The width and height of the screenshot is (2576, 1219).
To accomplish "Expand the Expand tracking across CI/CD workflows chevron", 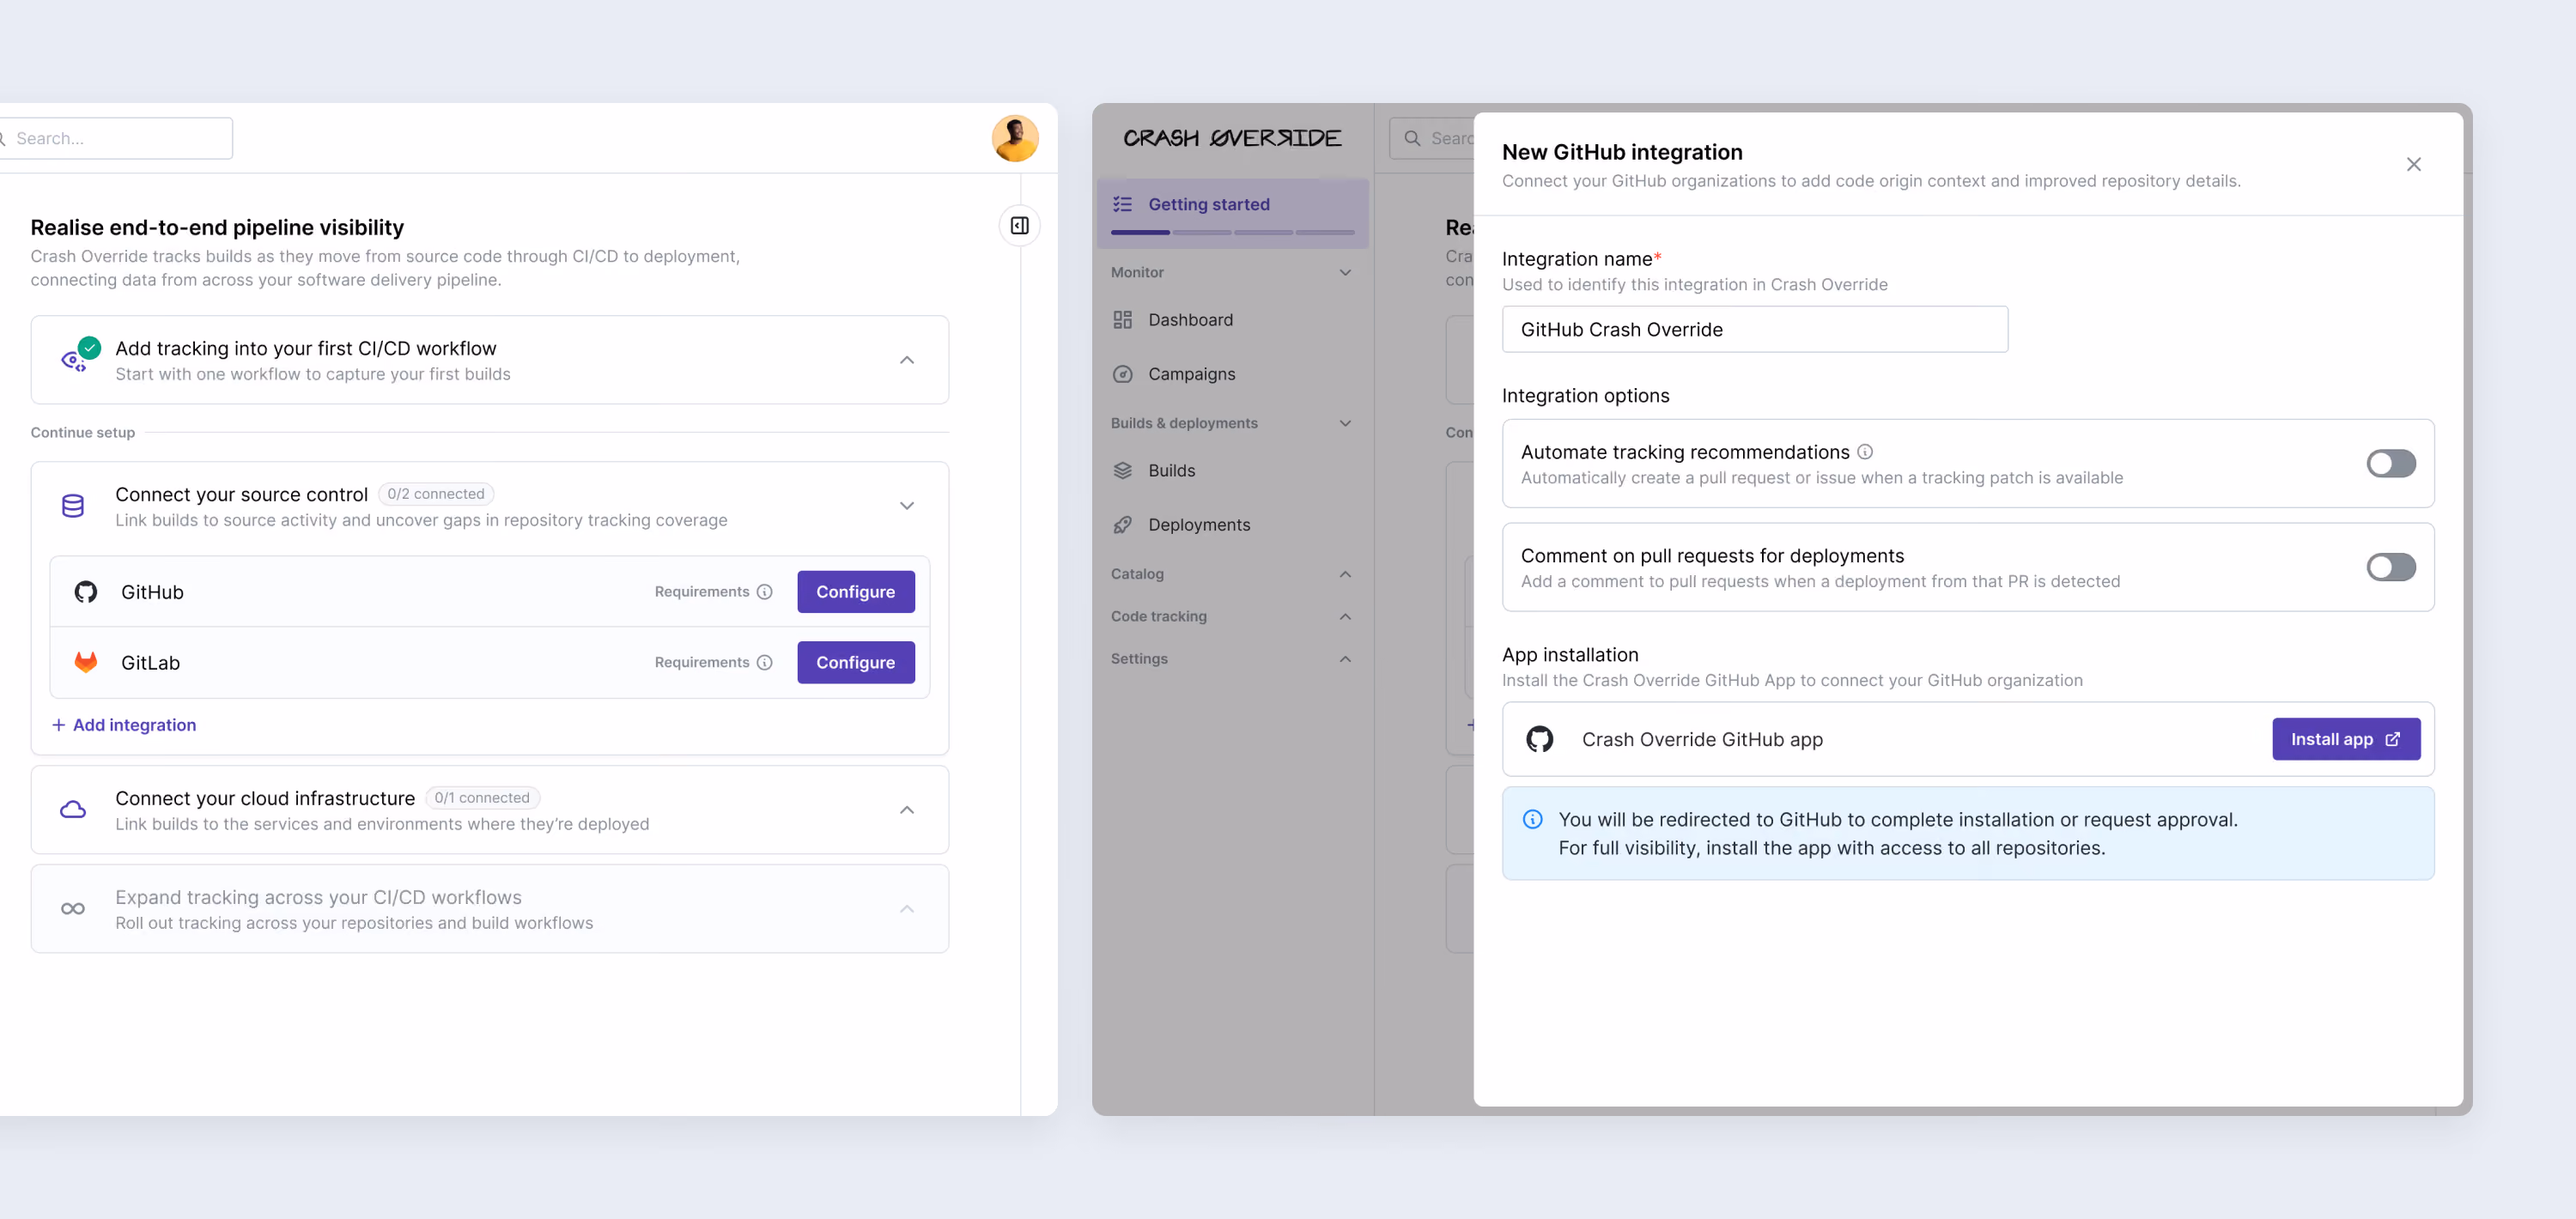I will pyautogui.click(x=906, y=909).
